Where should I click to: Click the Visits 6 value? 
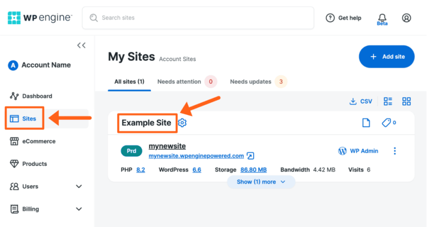tap(369, 170)
